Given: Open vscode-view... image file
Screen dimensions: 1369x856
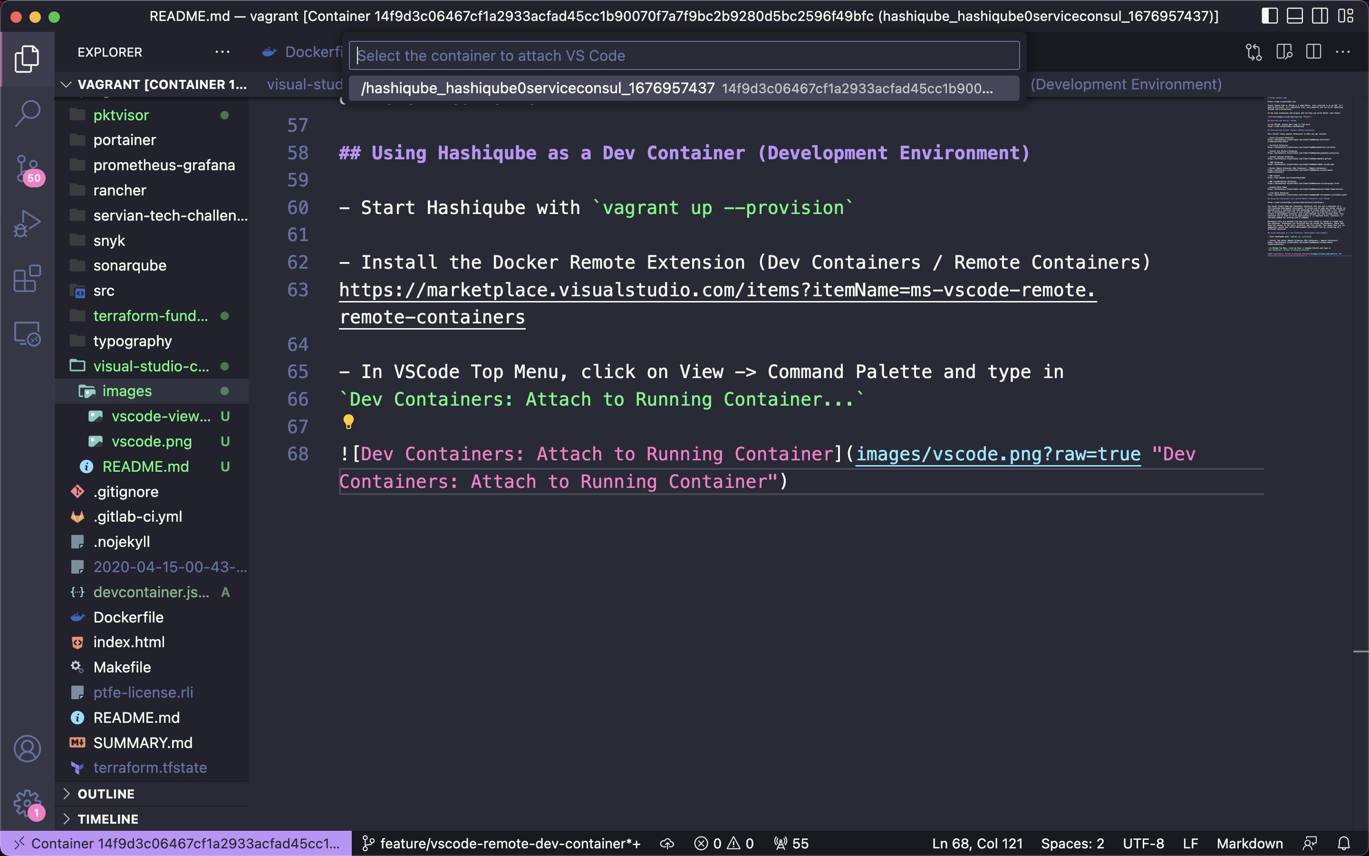Looking at the screenshot, I should [152, 416].
